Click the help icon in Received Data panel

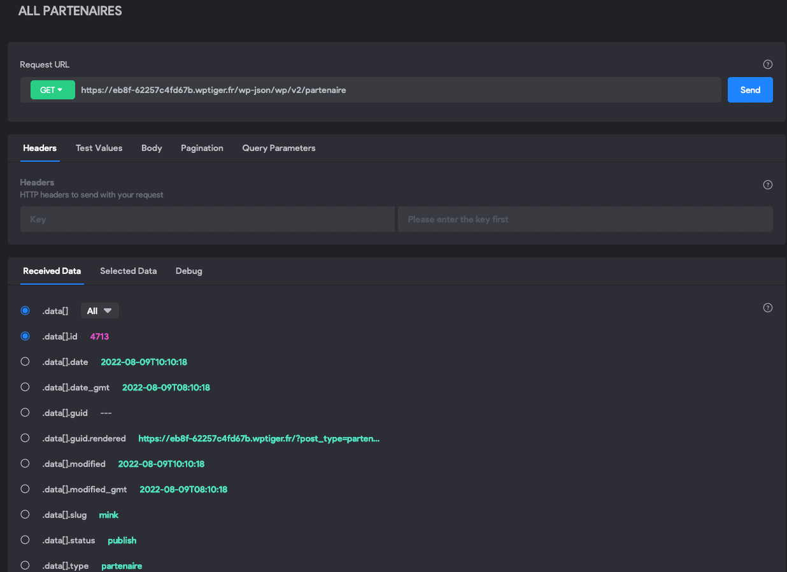coord(767,308)
